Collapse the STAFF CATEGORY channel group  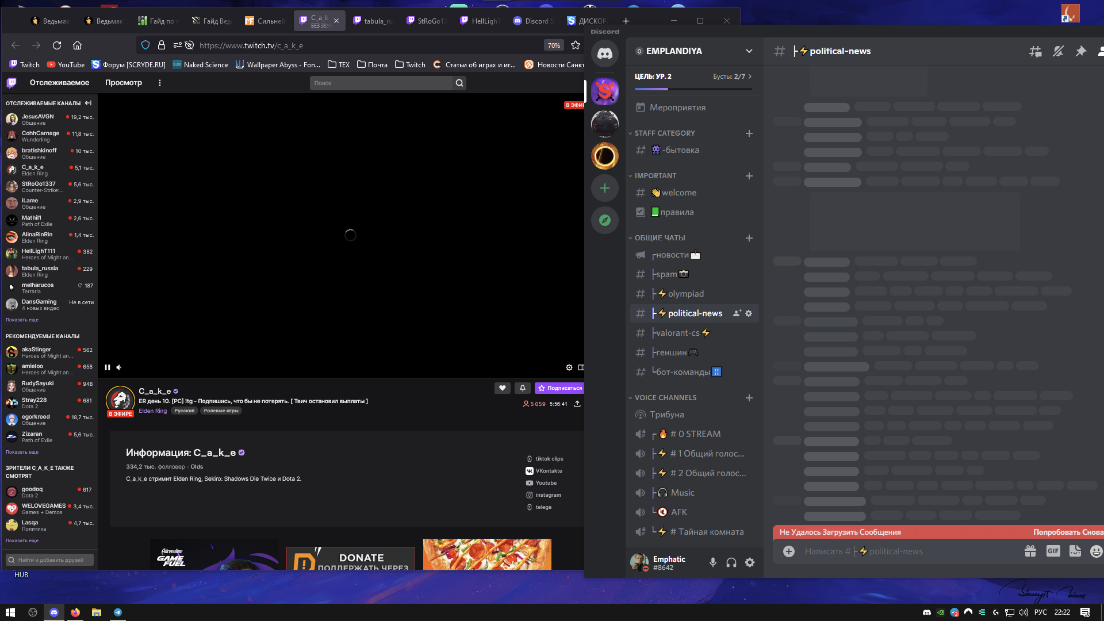(x=664, y=133)
